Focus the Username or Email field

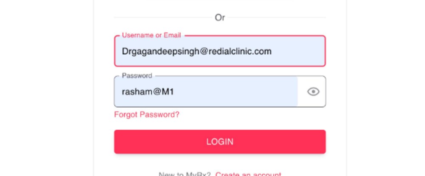point(220,51)
